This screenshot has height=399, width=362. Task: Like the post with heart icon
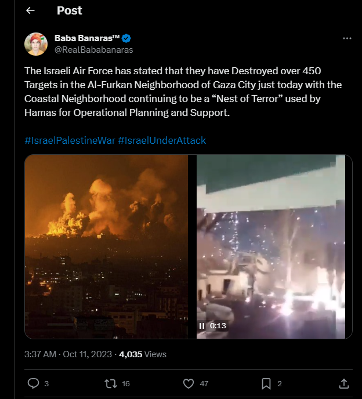(x=188, y=383)
